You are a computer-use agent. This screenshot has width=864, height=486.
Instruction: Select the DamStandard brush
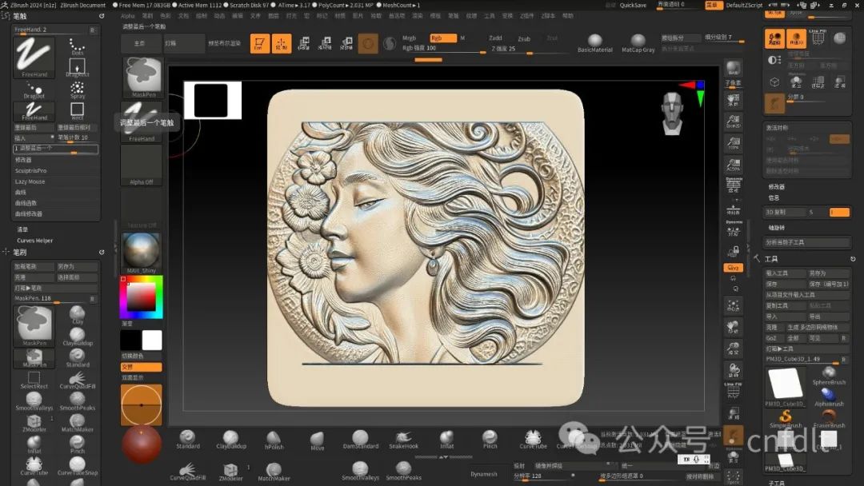(x=360, y=438)
